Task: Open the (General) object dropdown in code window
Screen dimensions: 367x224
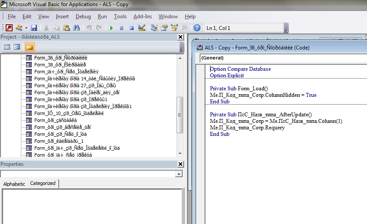Action: click(284, 58)
